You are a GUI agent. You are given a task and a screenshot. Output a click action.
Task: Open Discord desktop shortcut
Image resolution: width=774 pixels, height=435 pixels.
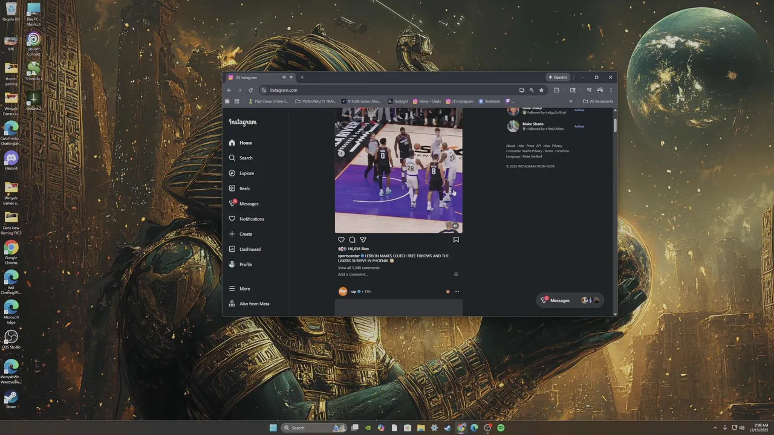[x=11, y=161]
